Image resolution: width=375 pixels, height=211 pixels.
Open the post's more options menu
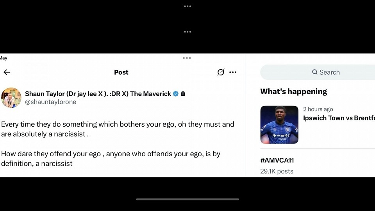(x=233, y=72)
